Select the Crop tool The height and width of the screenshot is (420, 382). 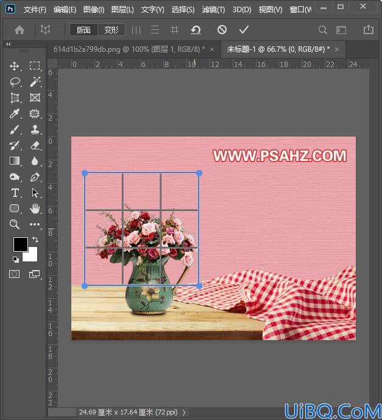pos(15,98)
